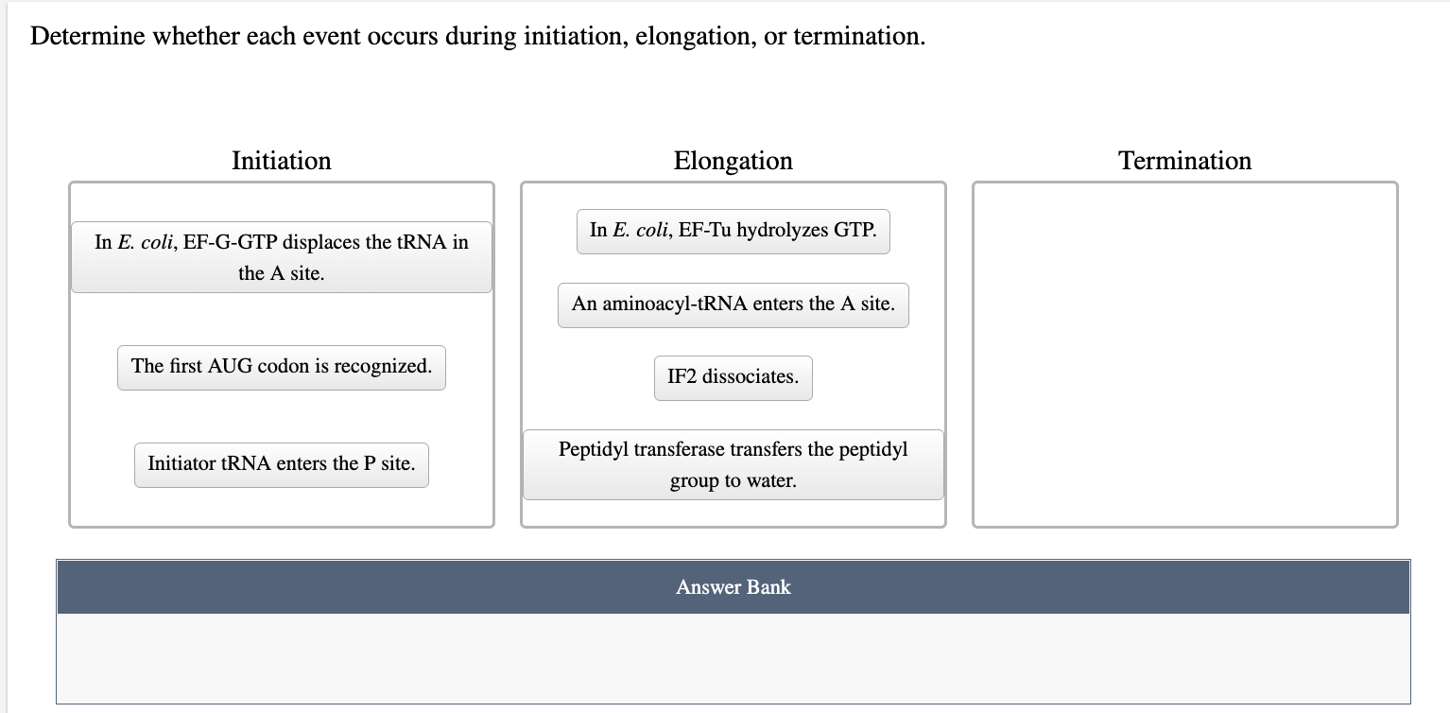Screen dimensions: 1450x713
Task: Click the Termination column heading
Action: [1184, 161]
